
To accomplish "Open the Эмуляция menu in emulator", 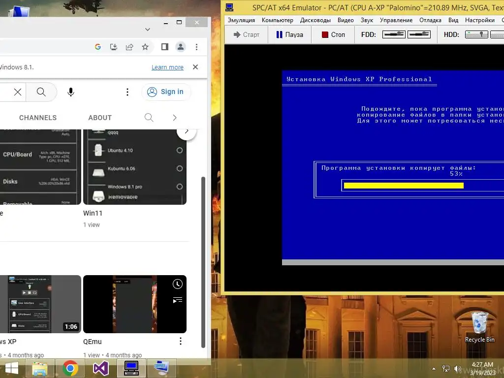I will point(241,20).
